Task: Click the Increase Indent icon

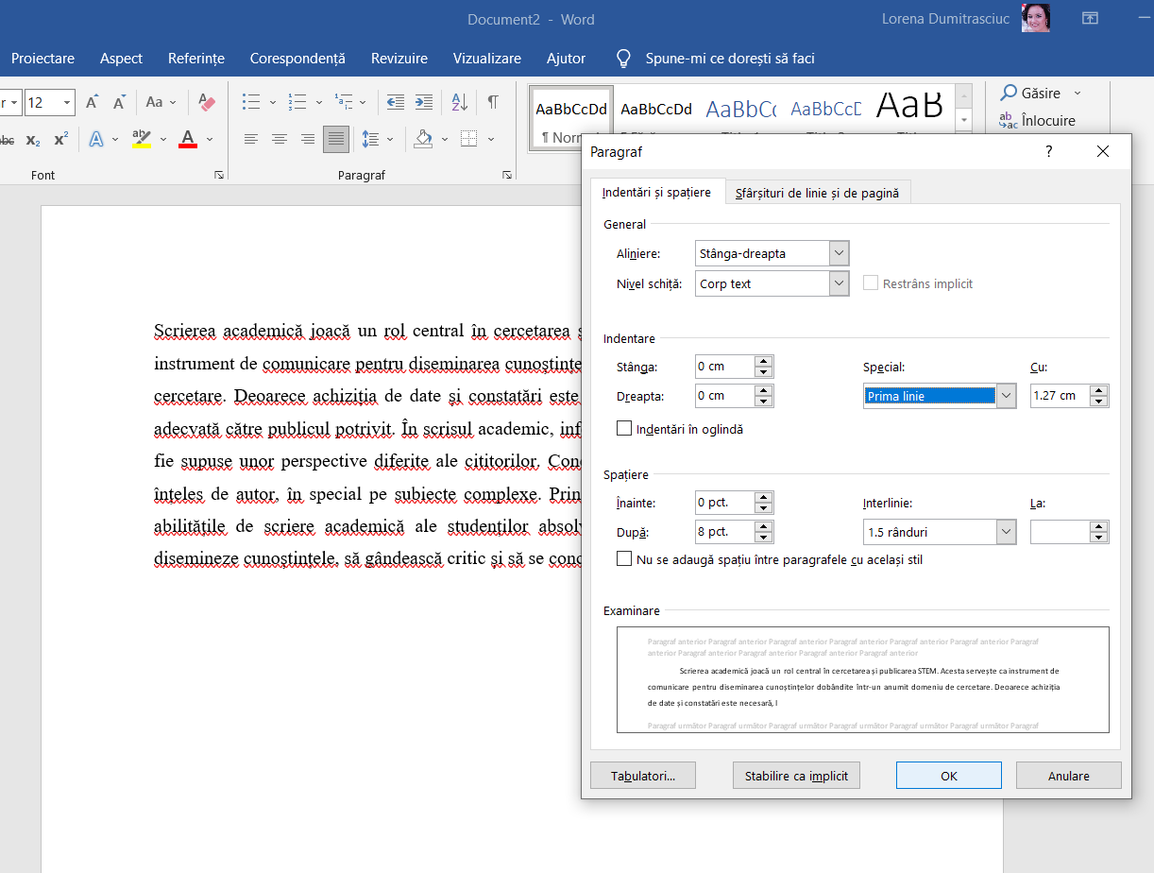Action: pos(424,102)
